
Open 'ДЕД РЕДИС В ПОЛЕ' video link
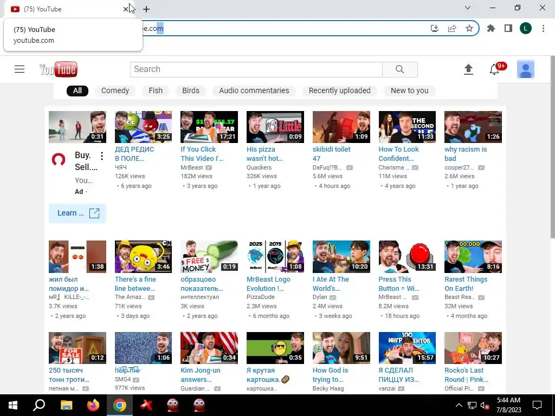(x=134, y=154)
